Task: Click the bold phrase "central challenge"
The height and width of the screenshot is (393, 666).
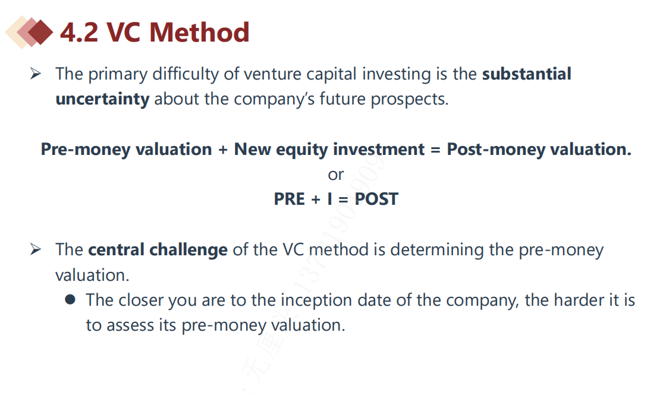Action: click(158, 250)
